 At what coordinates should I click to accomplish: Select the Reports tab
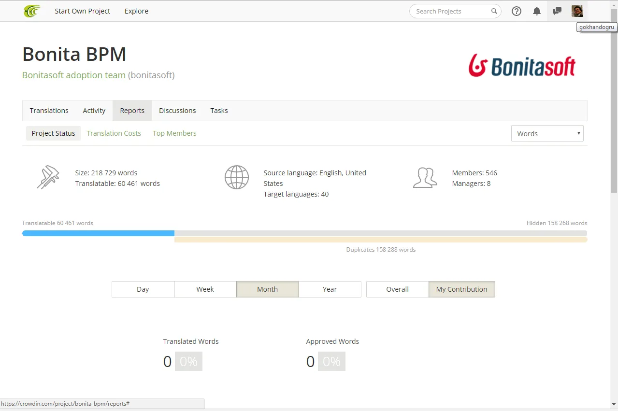pos(132,111)
